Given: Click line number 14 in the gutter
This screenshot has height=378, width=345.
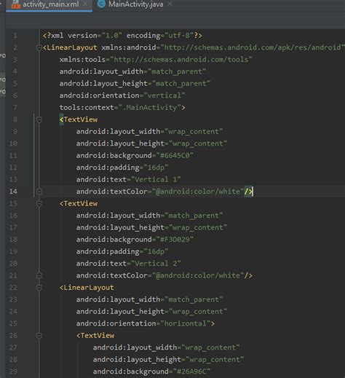Looking at the screenshot, I should click(x=13, y=192).
